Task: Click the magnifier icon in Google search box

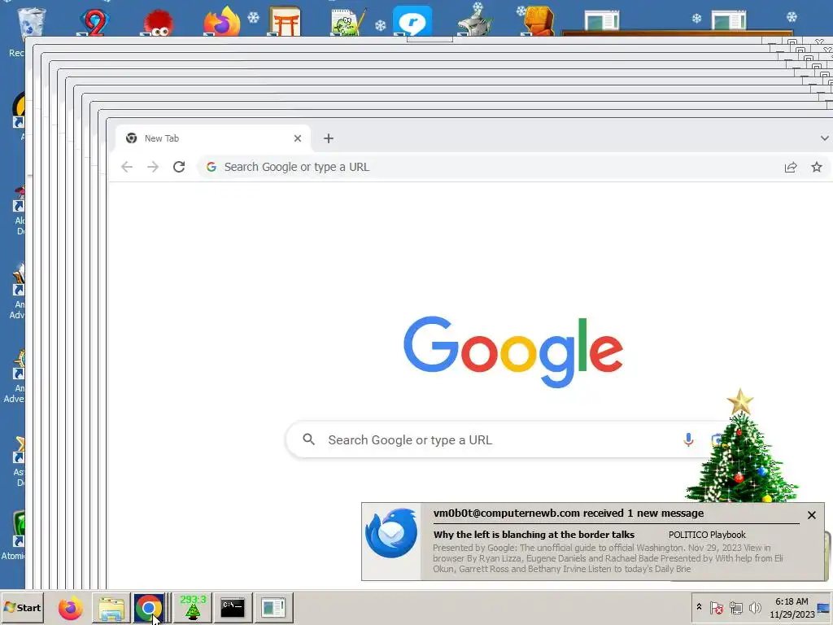Action: (308, 439)
